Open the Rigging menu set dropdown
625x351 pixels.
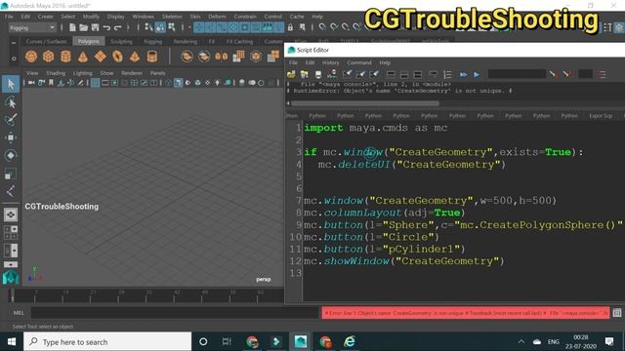[x=32, y=28]
